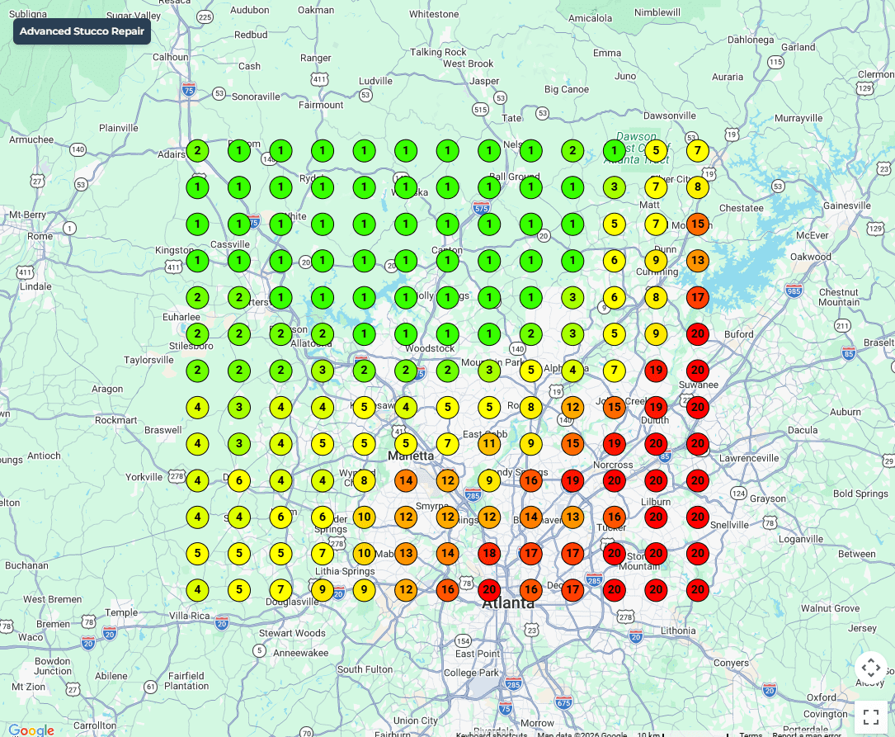Select the green 2 marker by Adairsville
The image size is (895, 737).
(x=197, y=151)
